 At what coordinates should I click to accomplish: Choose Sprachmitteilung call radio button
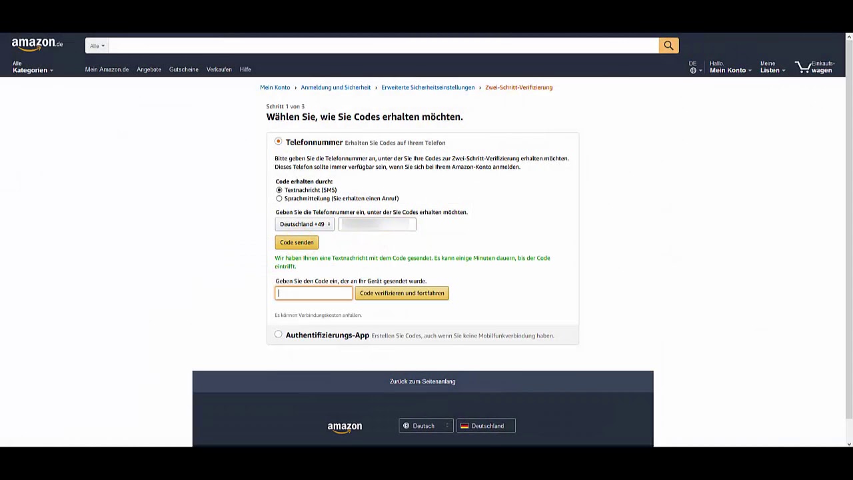279,199
